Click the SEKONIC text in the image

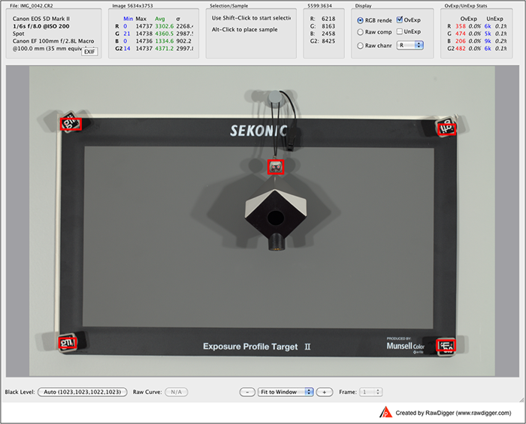coord(258,131)
